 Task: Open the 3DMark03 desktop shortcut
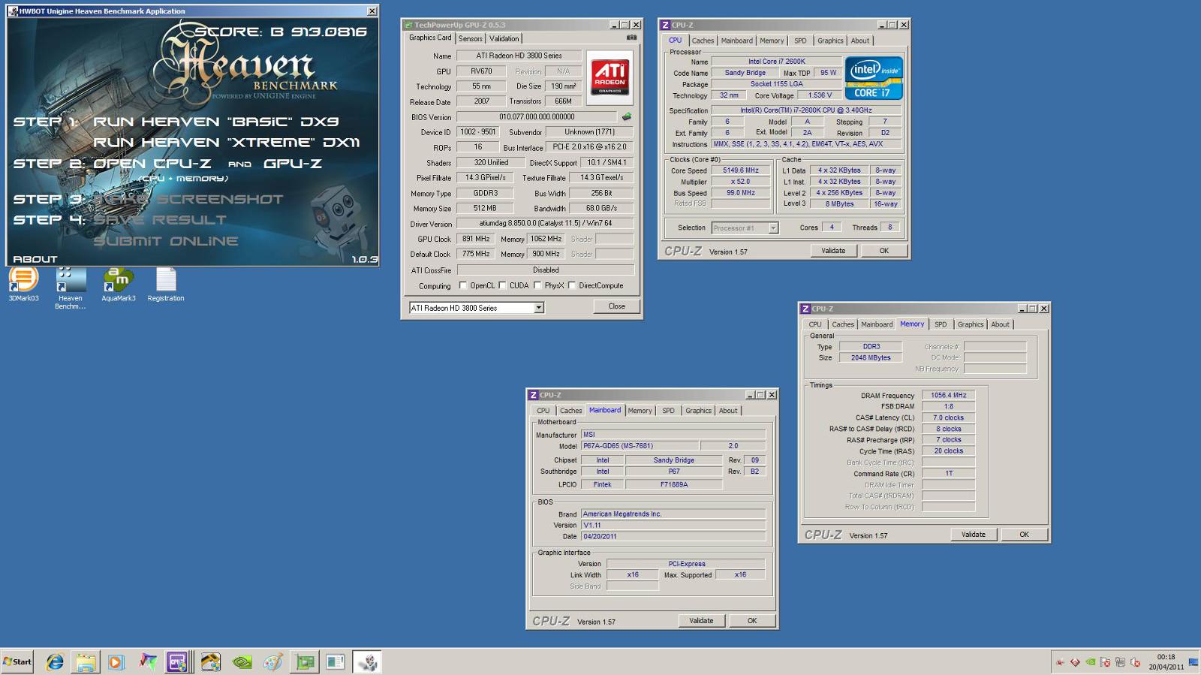coord(23,284)
